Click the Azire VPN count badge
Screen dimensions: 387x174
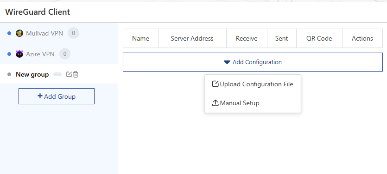tap(65, 54)
